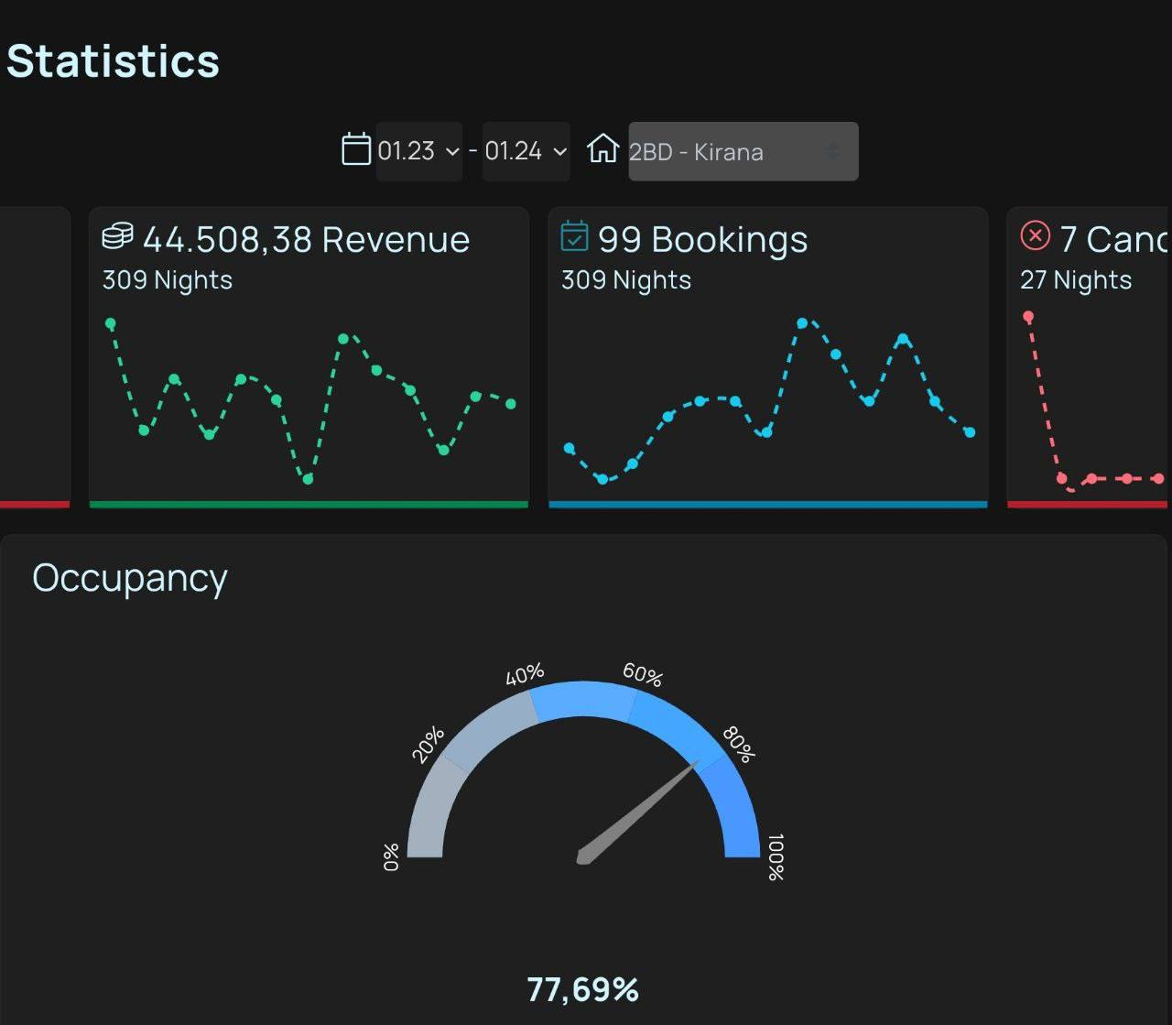Click the first red point on cancellations chart
This screenshot has height=1025, width=1172.
(1028, 317)
